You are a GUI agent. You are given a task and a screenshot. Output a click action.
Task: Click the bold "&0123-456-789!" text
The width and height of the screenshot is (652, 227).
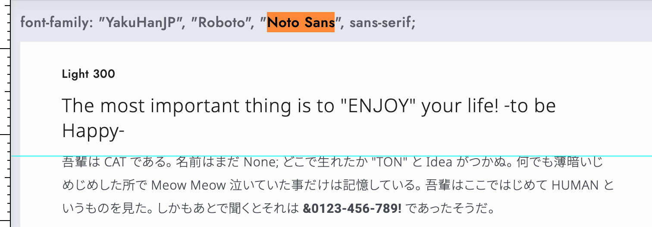(352, 209)
